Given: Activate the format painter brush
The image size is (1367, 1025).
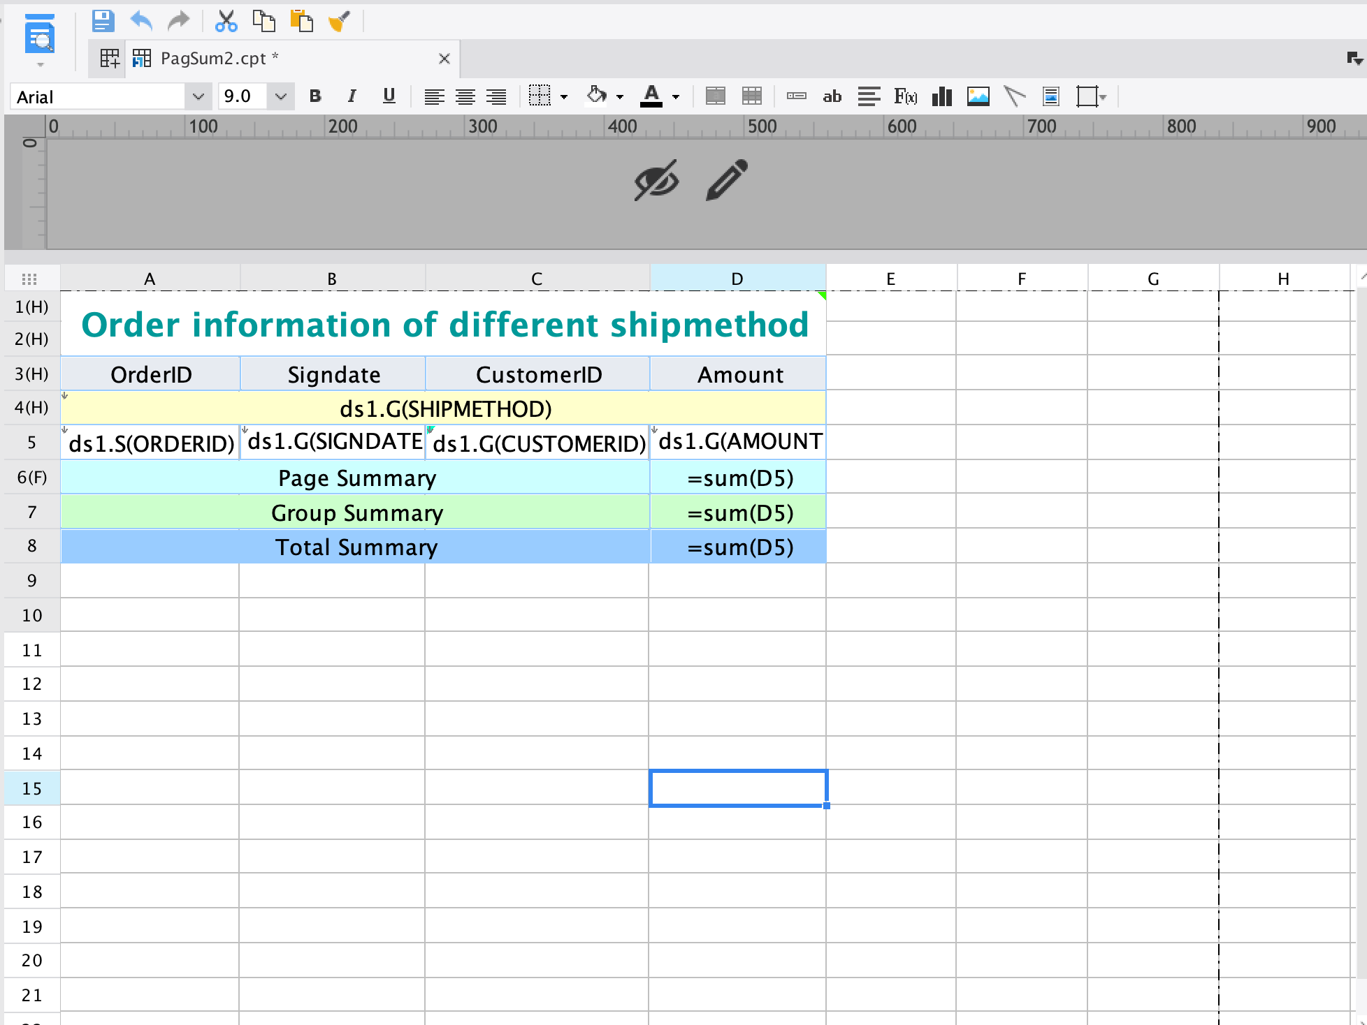Looking at the screenshot, I should tap(339, 21).
